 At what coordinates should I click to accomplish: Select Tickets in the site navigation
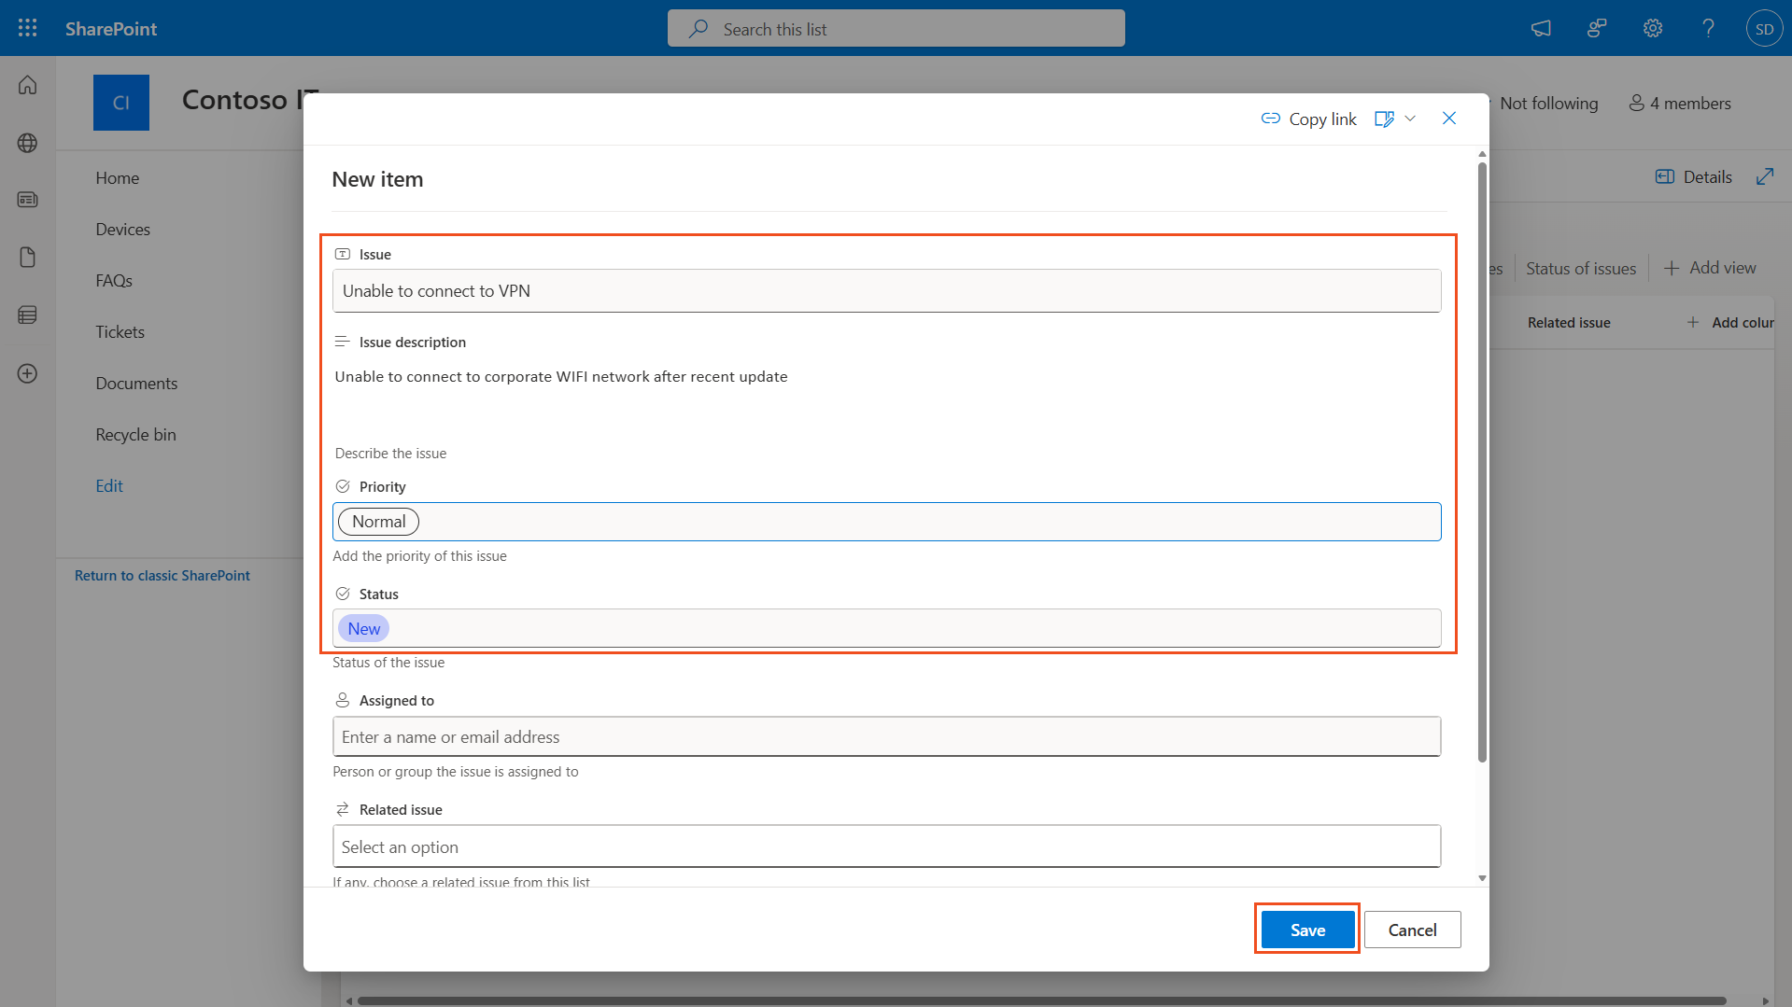click(x=120, y=331)
